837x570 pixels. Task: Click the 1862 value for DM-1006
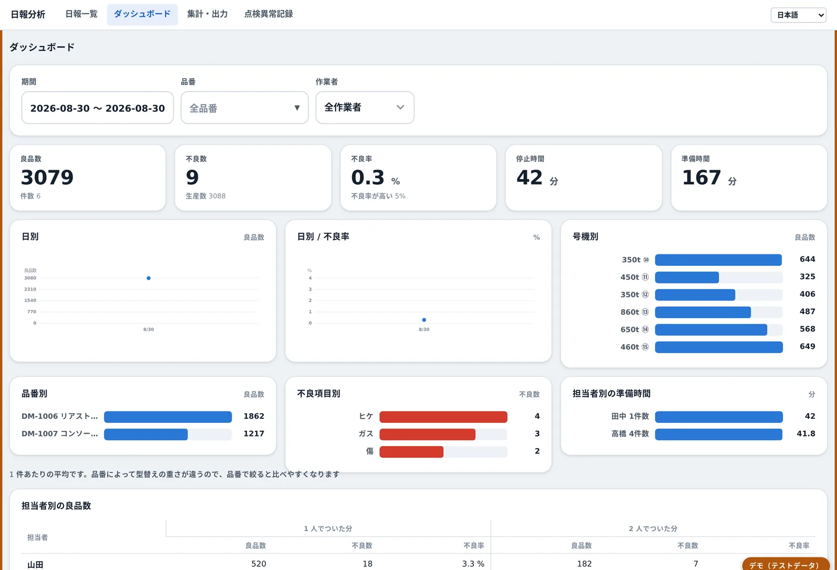pyautogui.click(x=254, y=416)
